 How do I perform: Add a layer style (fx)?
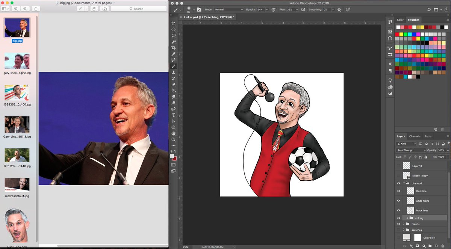point(411,246)
